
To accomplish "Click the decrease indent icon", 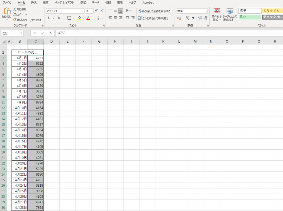I will (x=128, y=18).
